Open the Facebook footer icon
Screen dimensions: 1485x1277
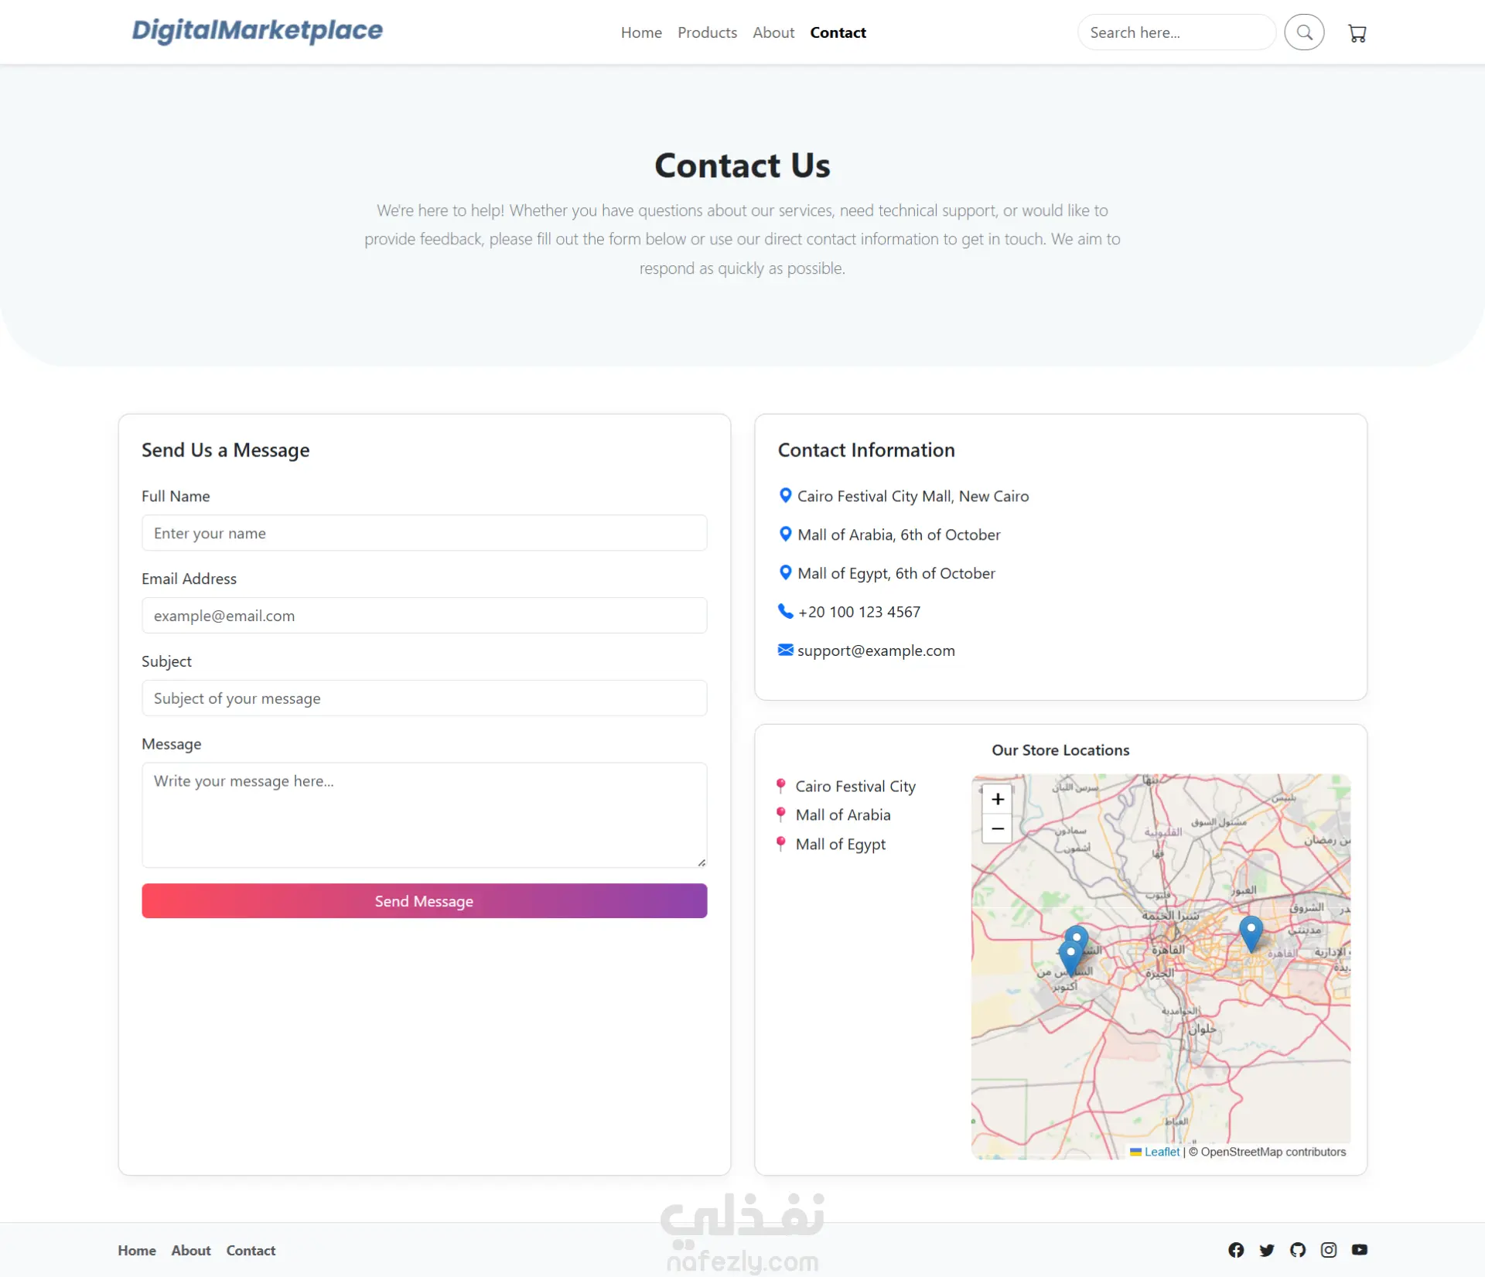coord(1236,1250)
